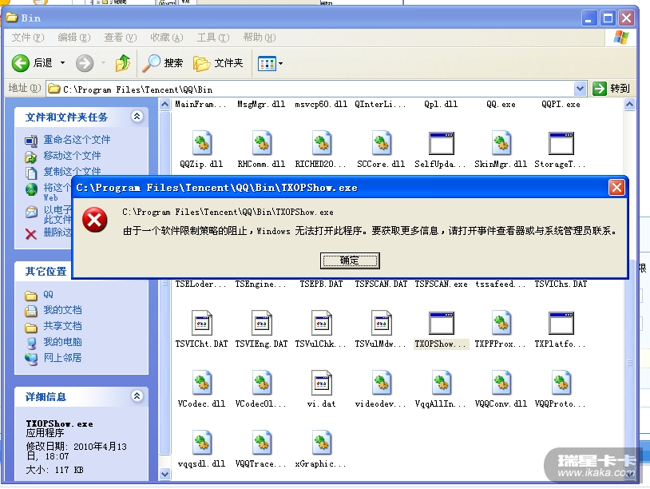
Task: Click the left task pane scroll up arrow
Action: pos(164,104)
